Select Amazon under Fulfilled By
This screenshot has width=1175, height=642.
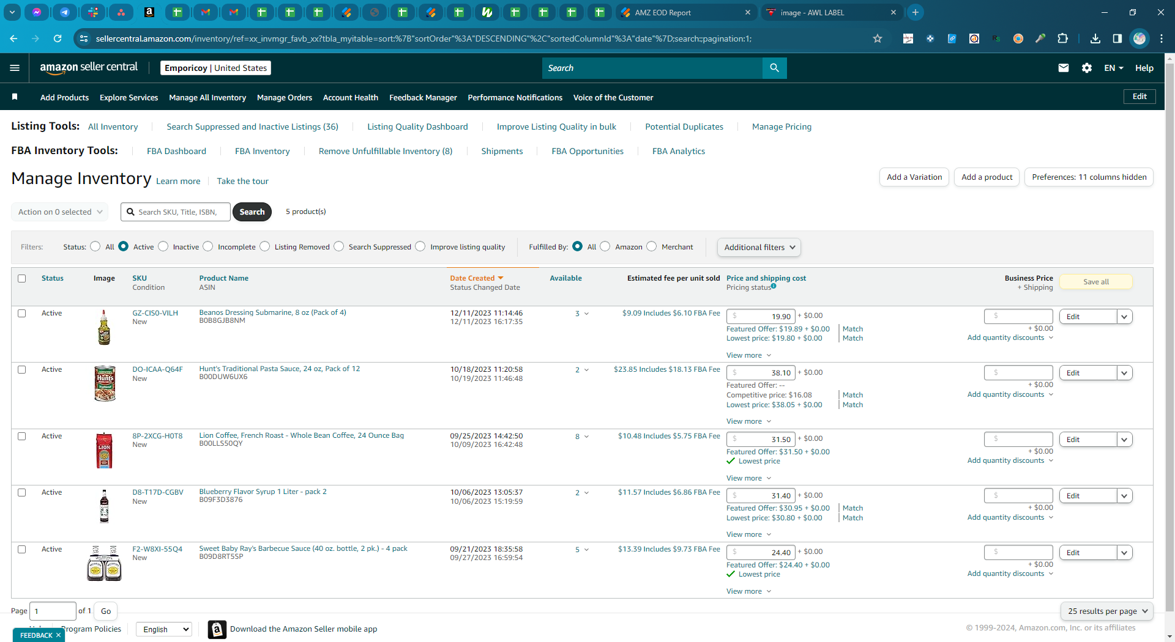(x=605, y=246)
